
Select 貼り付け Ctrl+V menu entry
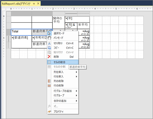63,52
